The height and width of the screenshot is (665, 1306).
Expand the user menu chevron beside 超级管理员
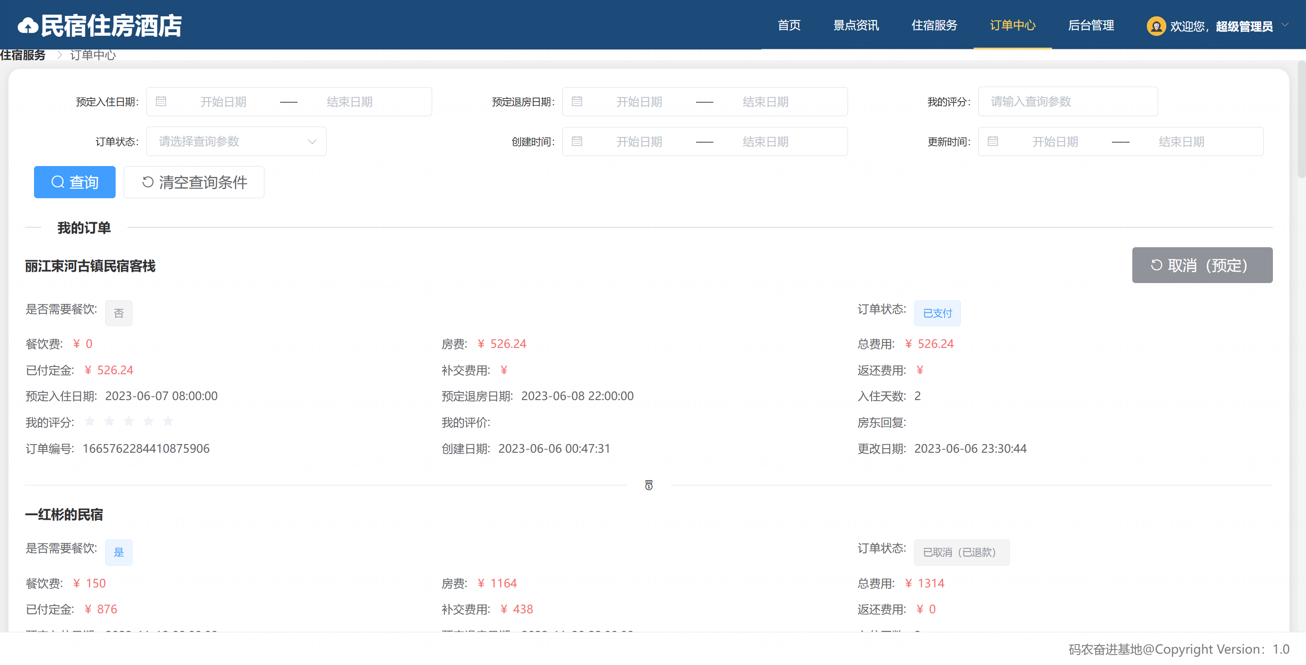coord(1285,24)
